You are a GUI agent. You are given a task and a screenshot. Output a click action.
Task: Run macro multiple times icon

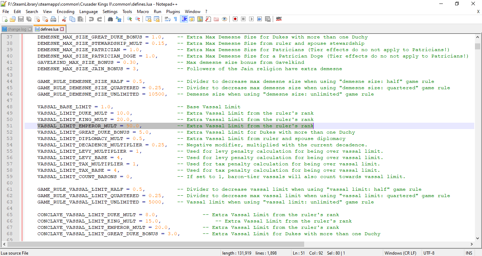click(x=259, y=19)
